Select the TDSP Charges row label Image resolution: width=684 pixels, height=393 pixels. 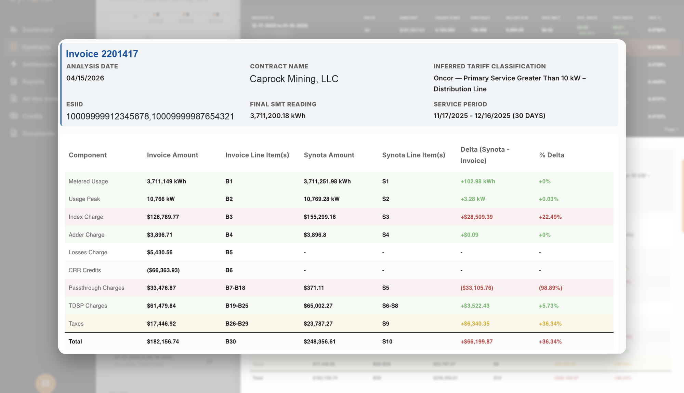pyautogui.click(x=88, y=306)
